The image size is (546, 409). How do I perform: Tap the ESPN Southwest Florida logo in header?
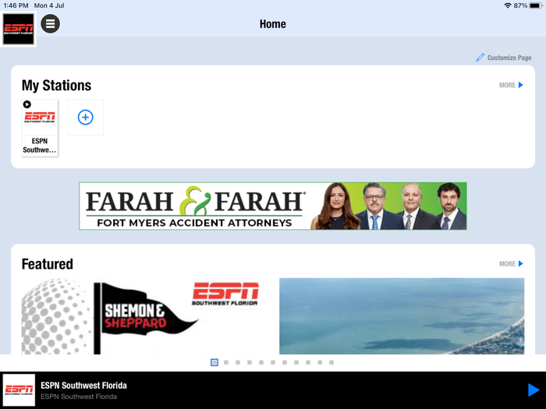(19, 30)
